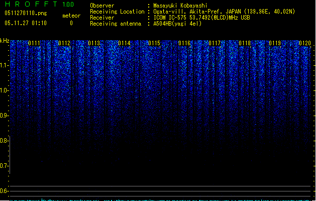This screenshot has width=316, height=201.
Task: Click the 0.6 kHz axis label
Action: click(4, 191)
